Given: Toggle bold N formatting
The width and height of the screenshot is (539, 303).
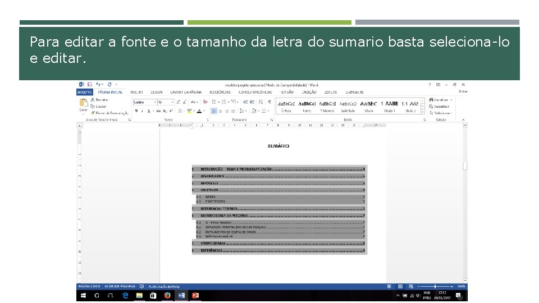Looking at the screenshot, I should (136, 111).
